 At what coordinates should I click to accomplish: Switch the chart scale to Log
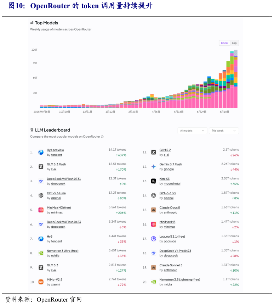pyautogui.click(x=234, y=43)
